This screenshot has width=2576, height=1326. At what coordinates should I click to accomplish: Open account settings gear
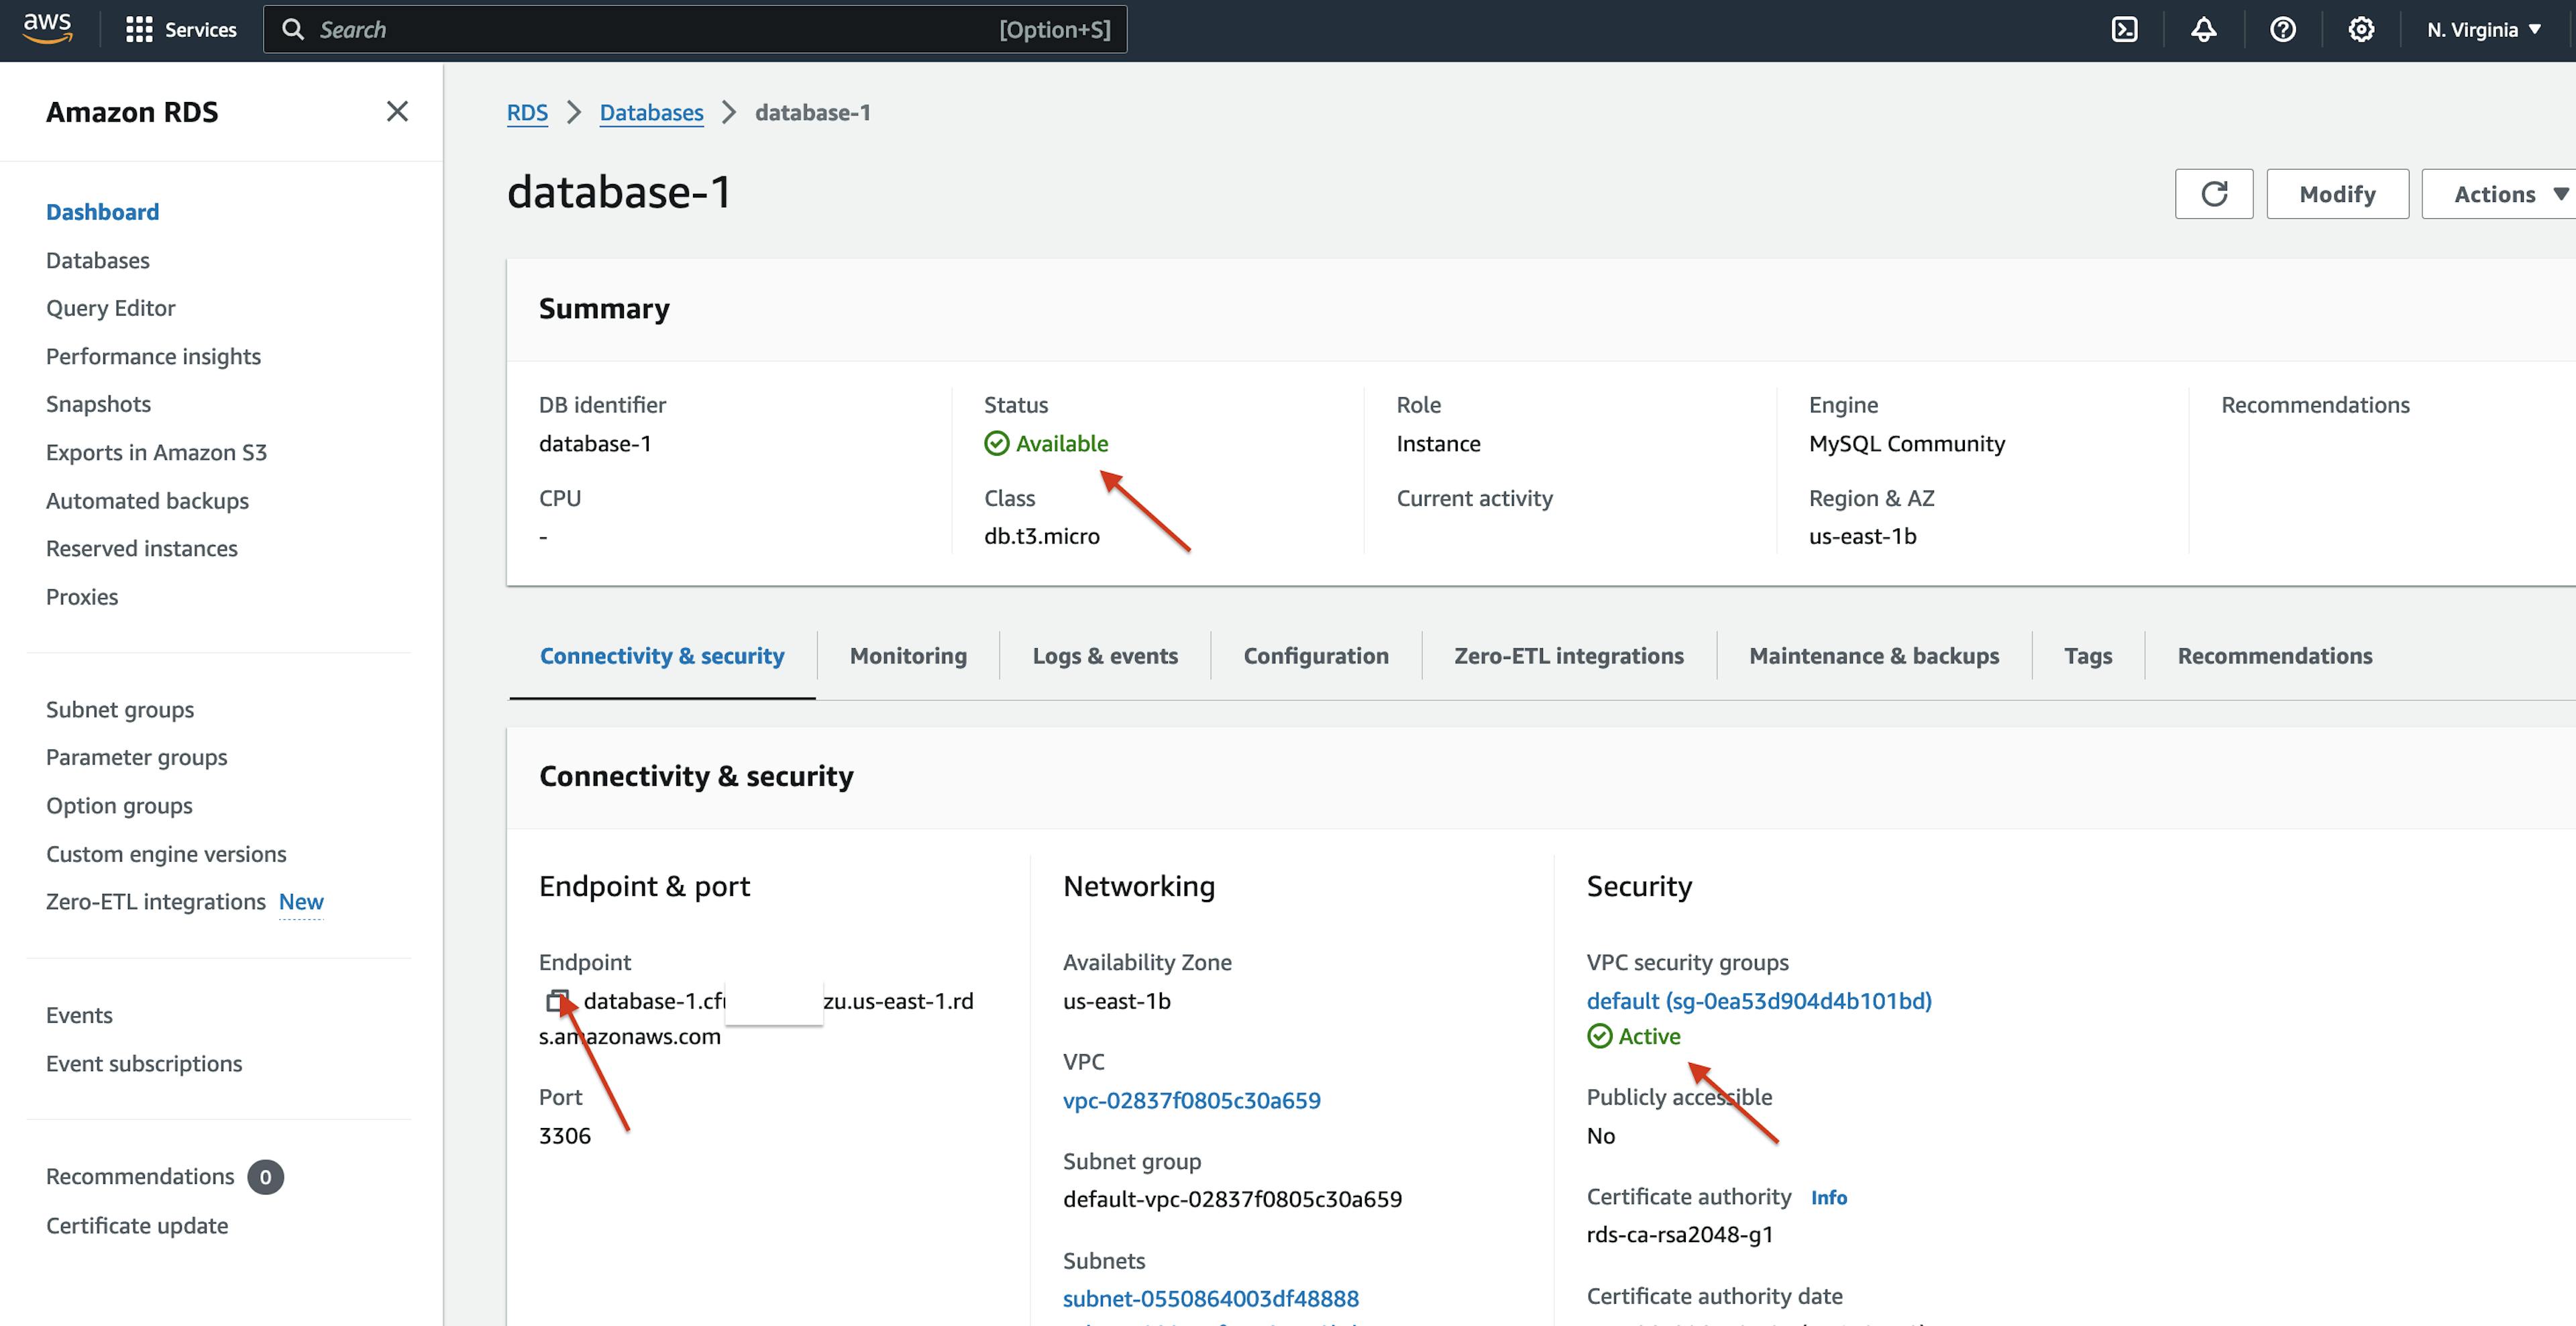(x=2361, y=29)
